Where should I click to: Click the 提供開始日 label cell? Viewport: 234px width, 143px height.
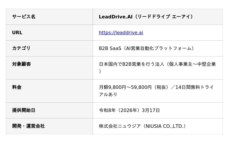(x=24, y=110)
